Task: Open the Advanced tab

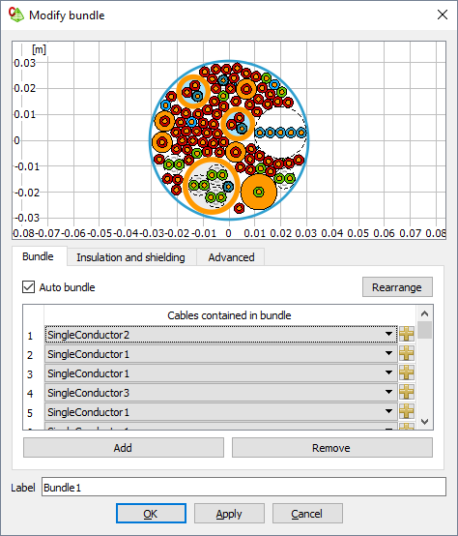Action: coord(231,257)
